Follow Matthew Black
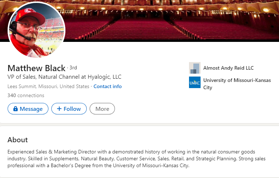 69,109
